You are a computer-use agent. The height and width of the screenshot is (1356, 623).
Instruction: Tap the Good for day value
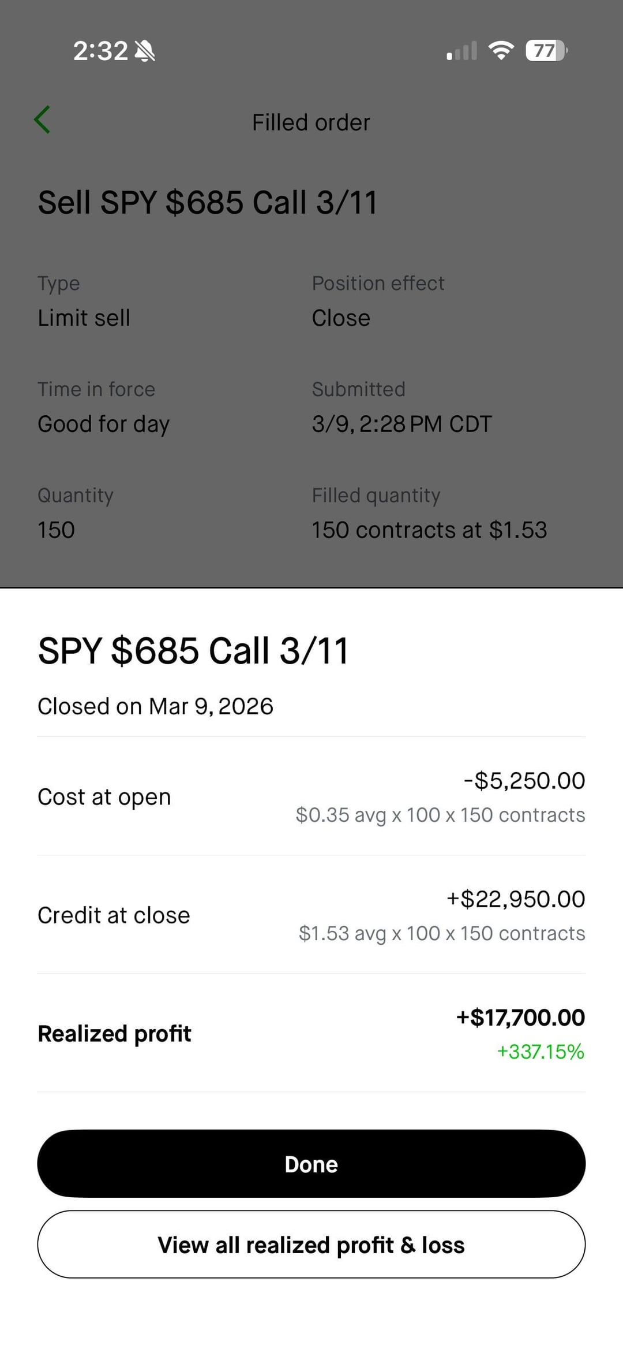coord(104,424)
